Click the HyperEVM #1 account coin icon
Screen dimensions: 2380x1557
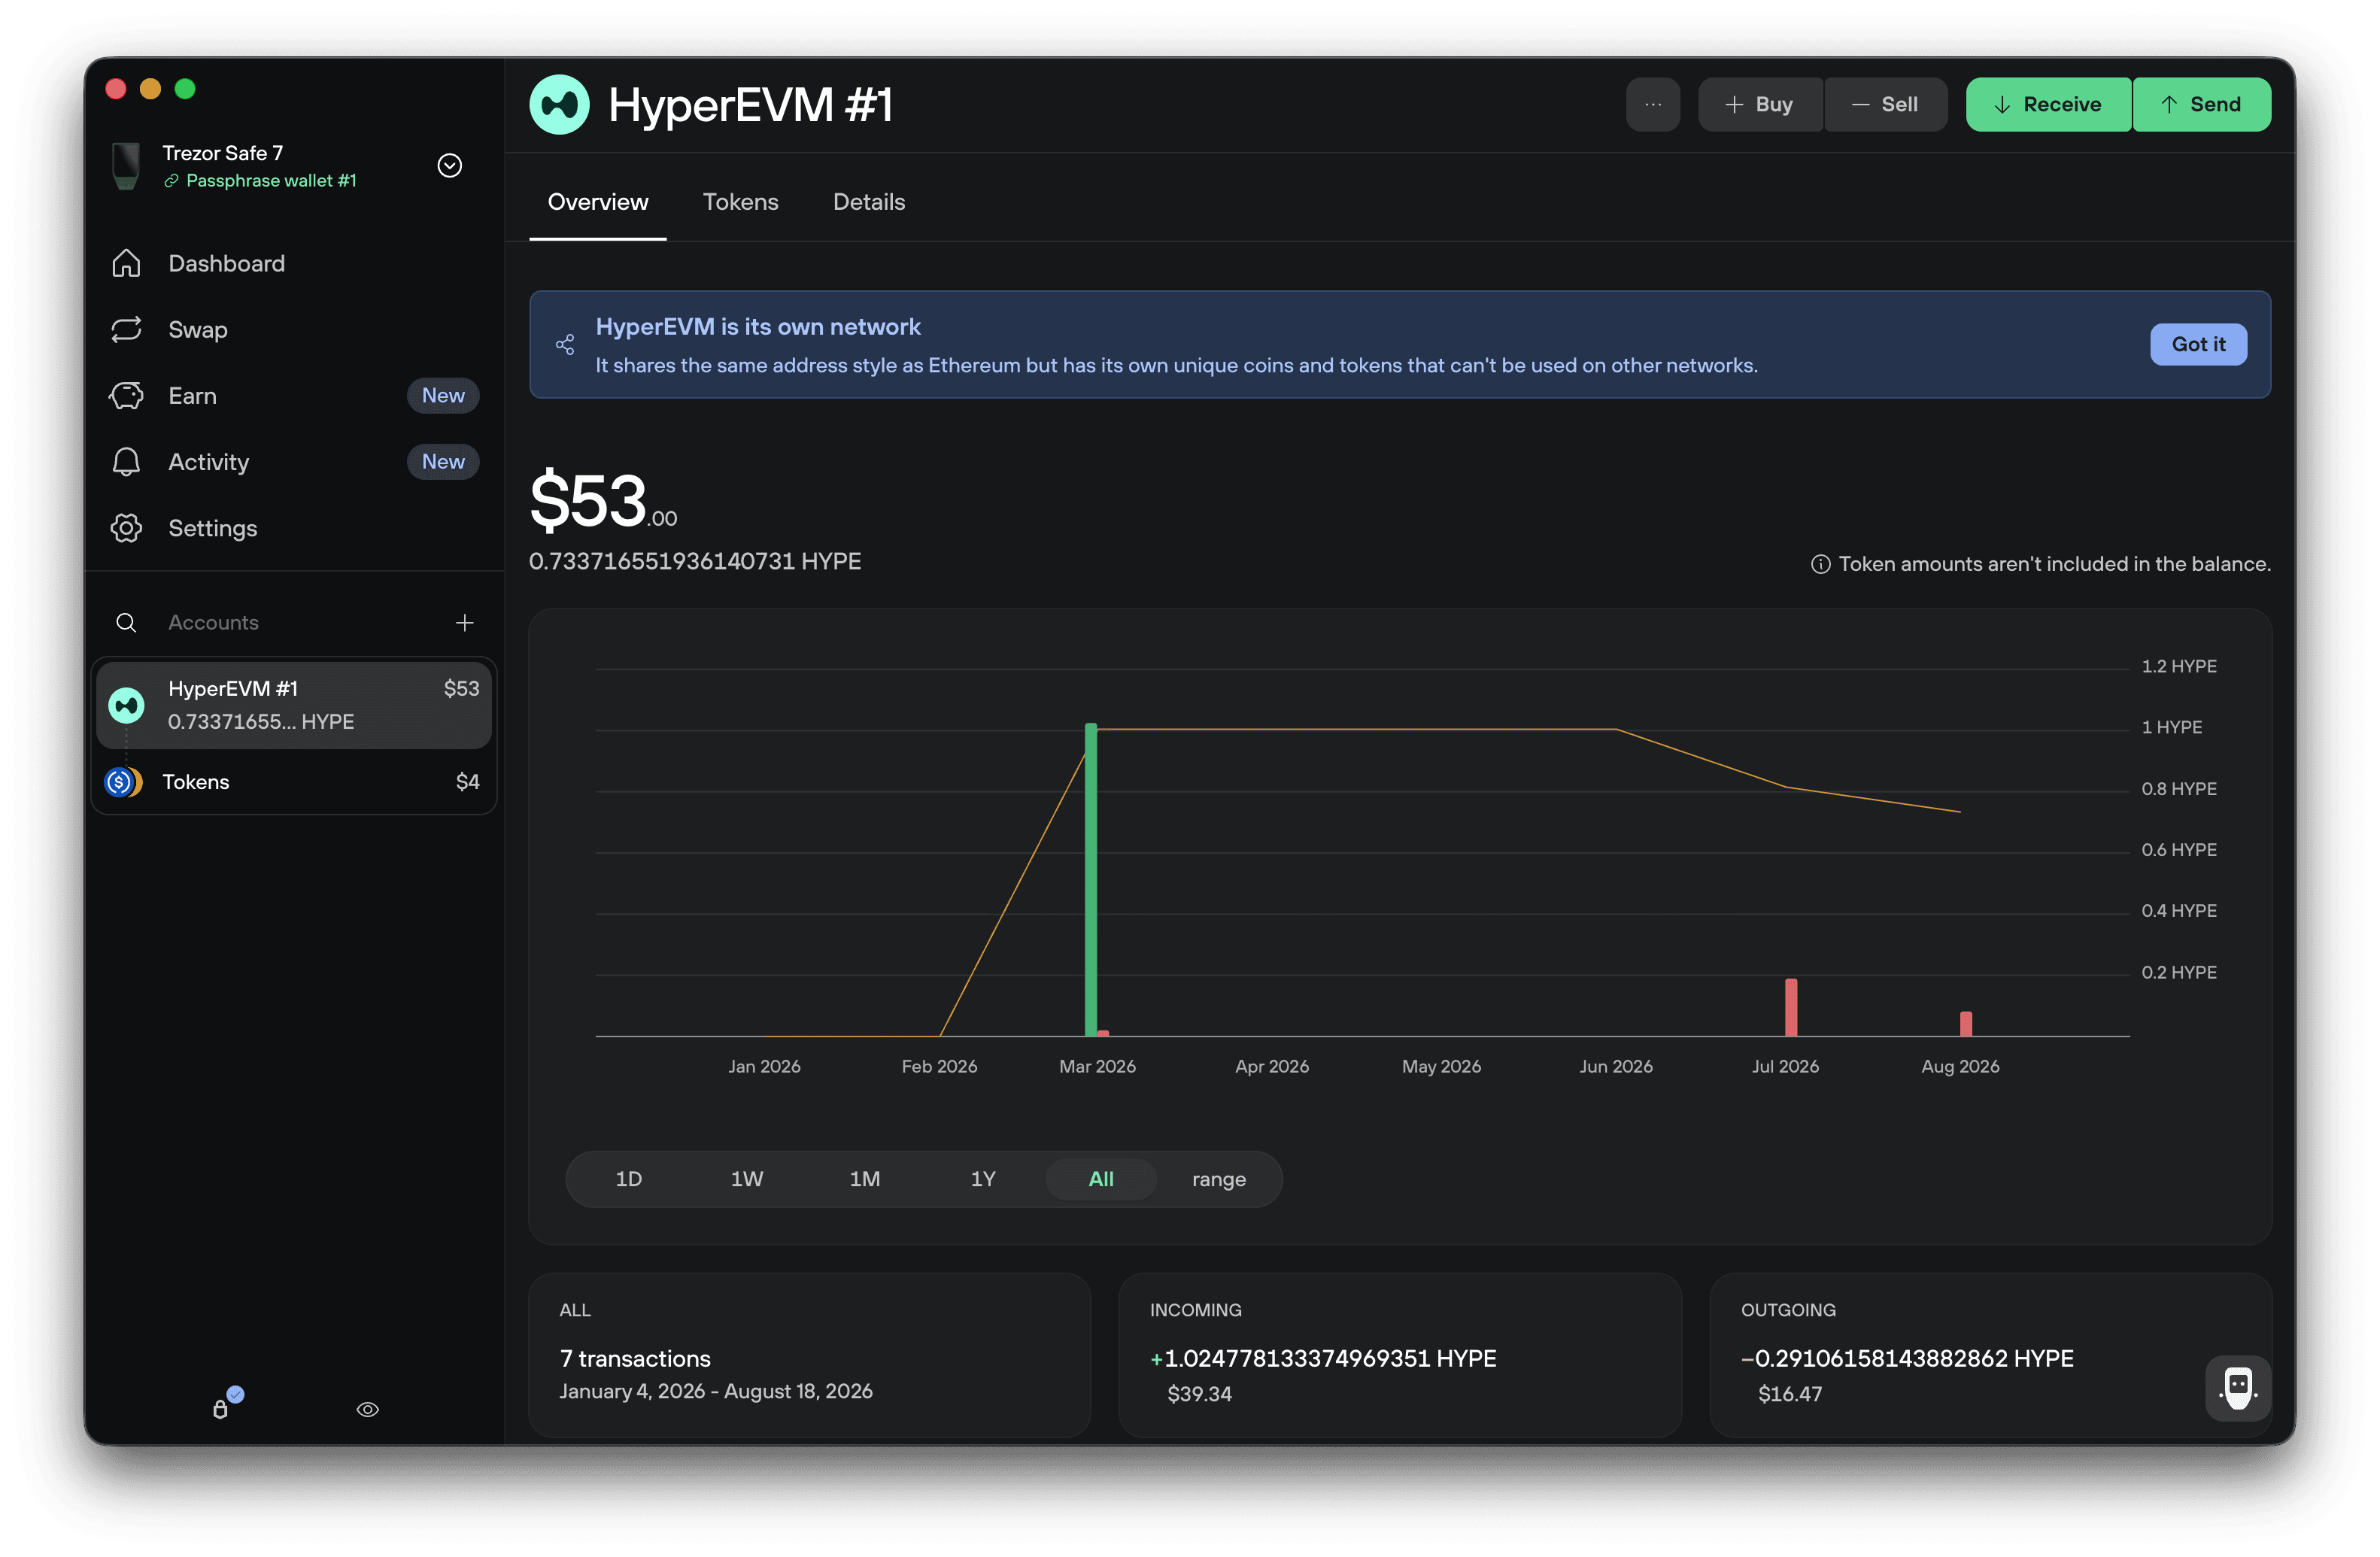(x=126, y=705)
